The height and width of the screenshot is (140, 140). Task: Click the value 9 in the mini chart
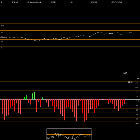[x=90, y=136]
